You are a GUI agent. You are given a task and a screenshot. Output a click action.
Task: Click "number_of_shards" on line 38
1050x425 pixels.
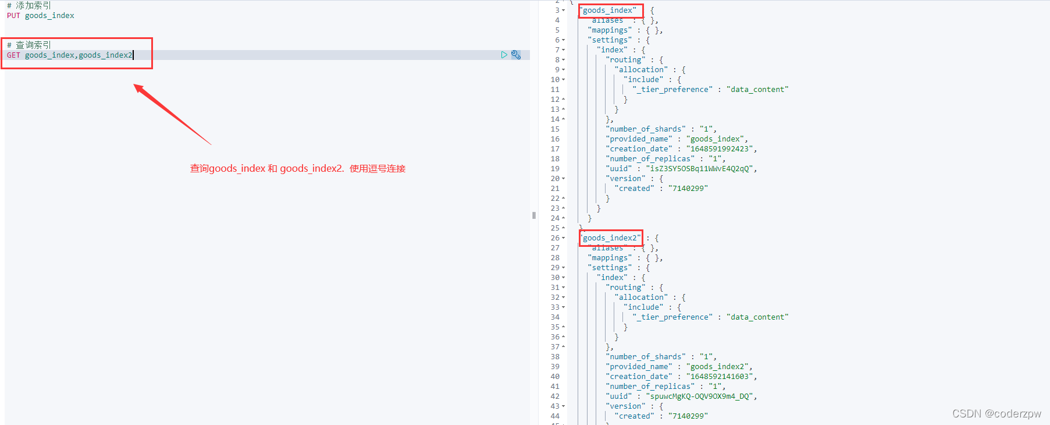click(x=646, y=357)
